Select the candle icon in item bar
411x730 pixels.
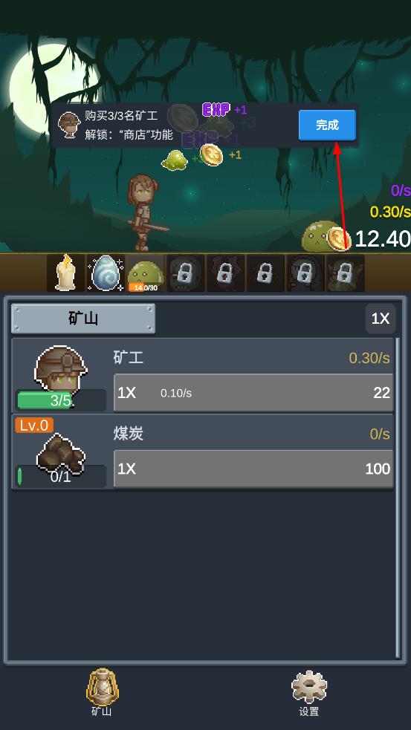[x=65, y=273]
